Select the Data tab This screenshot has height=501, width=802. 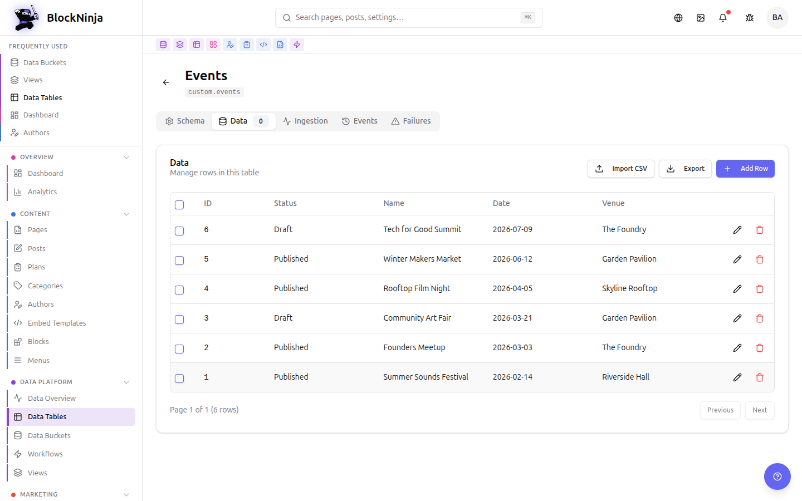pyautogui.click(x=243, y=121)
